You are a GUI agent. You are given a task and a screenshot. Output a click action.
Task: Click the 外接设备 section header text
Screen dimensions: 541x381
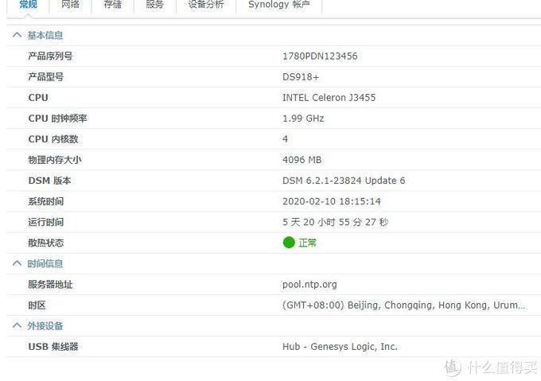(45, 326)
